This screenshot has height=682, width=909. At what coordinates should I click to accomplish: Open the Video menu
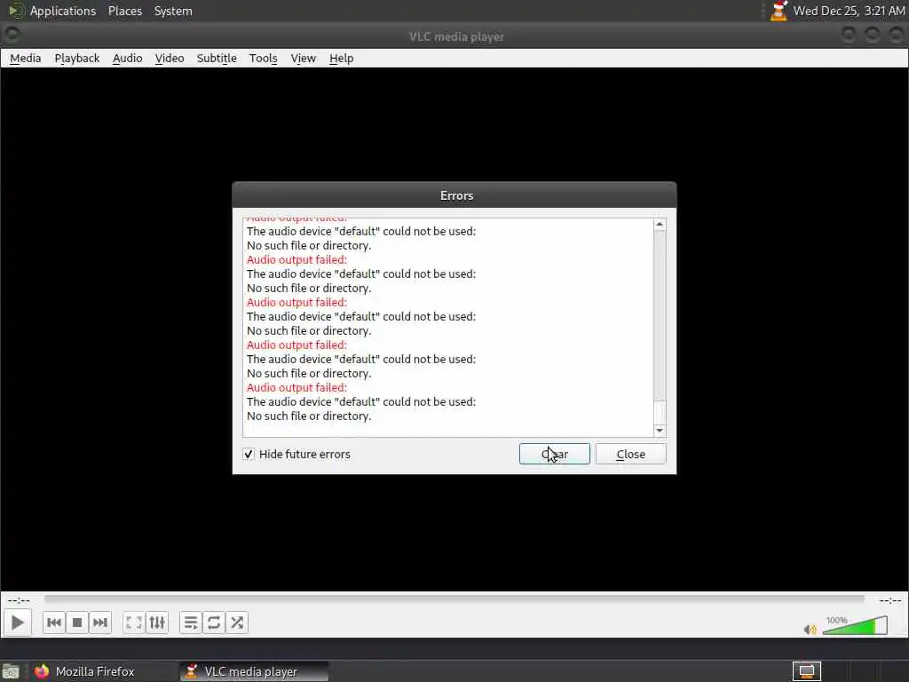point(170,58)
